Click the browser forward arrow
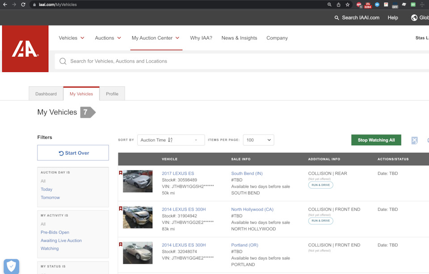Viewport: 429px width, 274px height. point(14,4)
